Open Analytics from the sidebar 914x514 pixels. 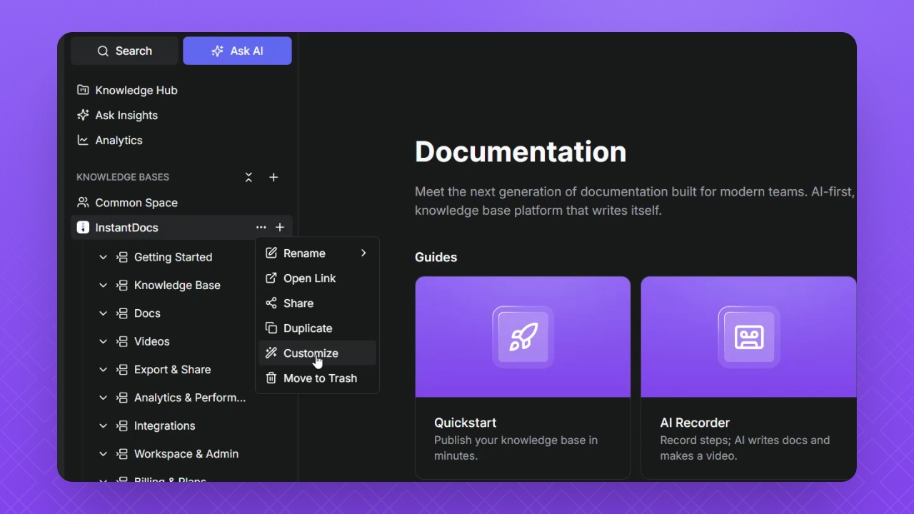[119, 141]
